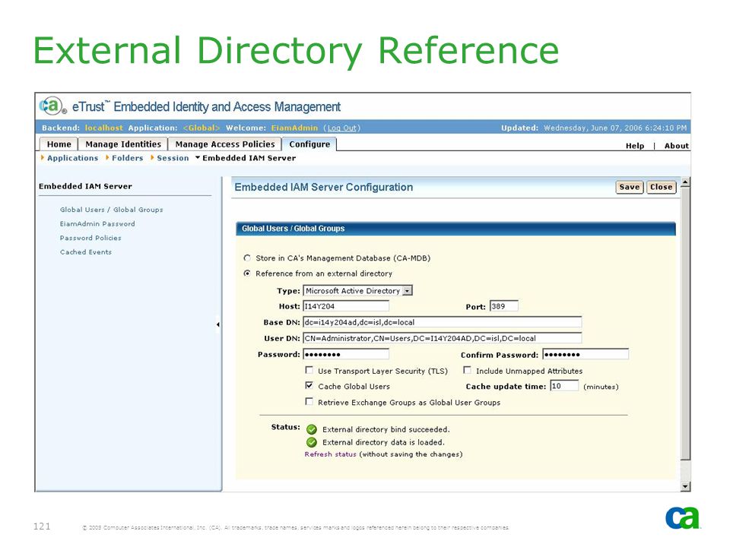Uncheck Cache Global Users checkbox
Viewport: 730px width, 547px height.
[309, 386]
